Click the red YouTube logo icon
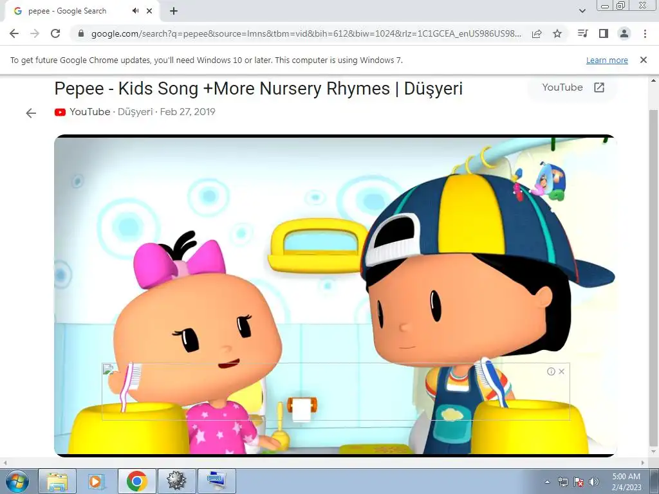The image size is (659, 494). pyautogui.click(x=60, y=112)
